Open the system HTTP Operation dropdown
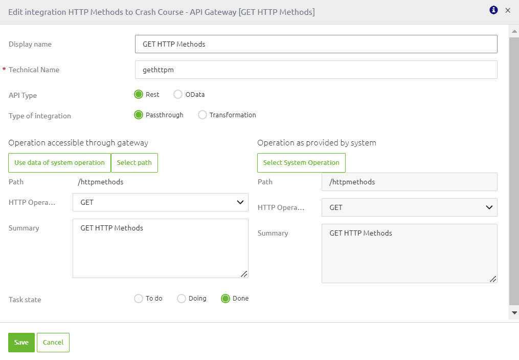This screenshot has height=360, width=519. coord(490,207)
